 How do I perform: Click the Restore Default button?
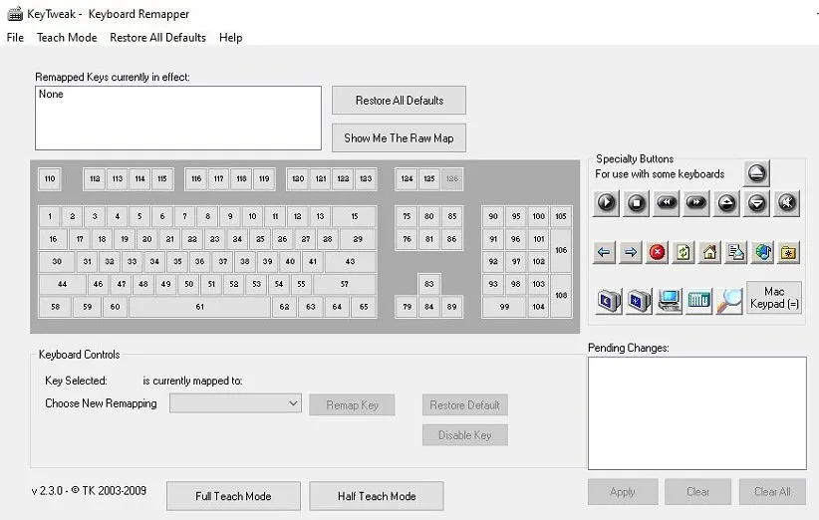[x=465, y=405]
